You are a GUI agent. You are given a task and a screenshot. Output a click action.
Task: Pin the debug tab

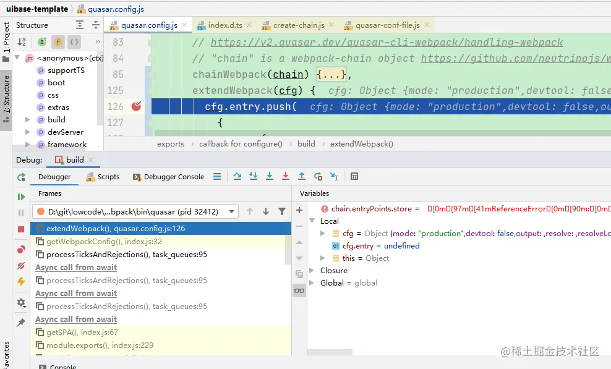click(21, 322)
